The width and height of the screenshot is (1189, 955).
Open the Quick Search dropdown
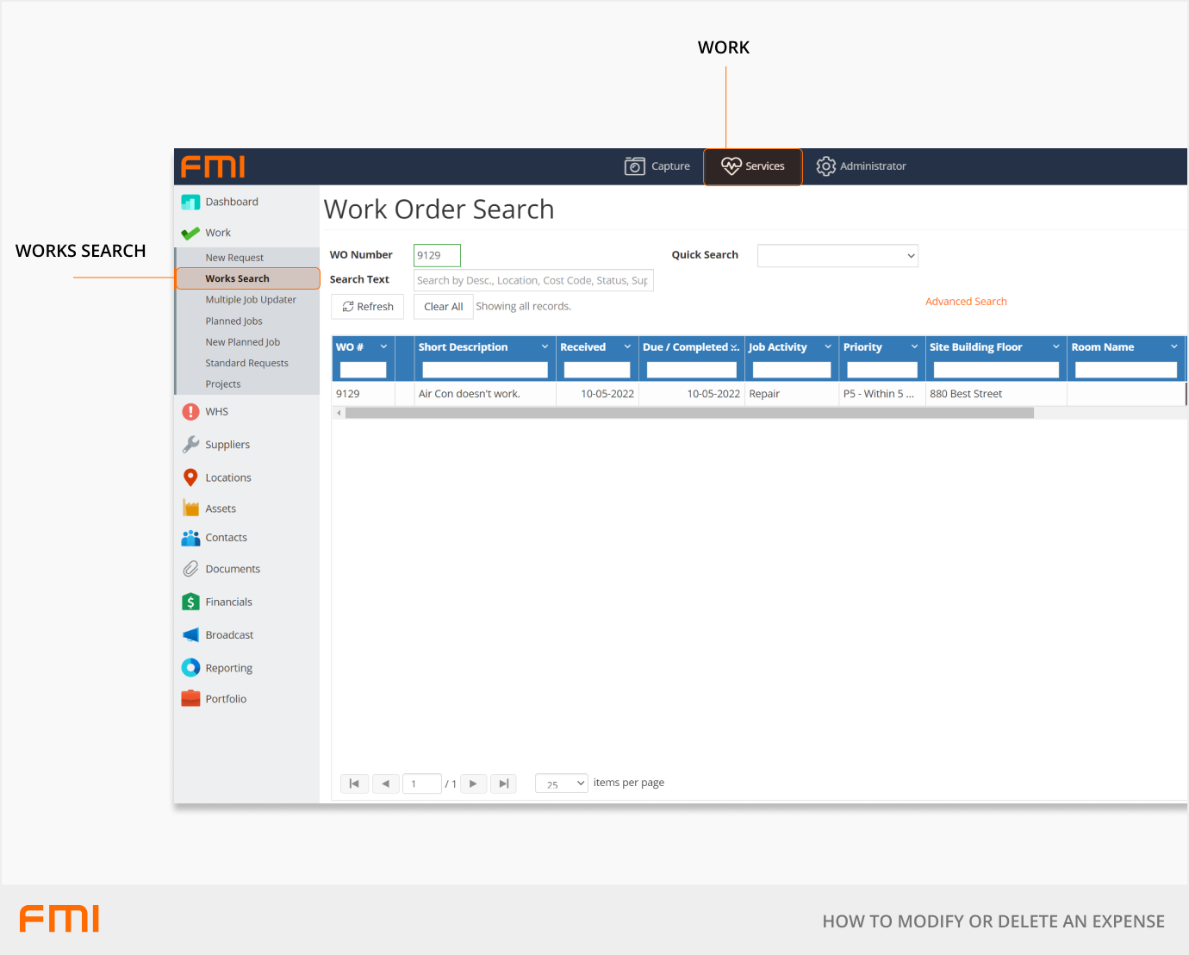(837, 256)
